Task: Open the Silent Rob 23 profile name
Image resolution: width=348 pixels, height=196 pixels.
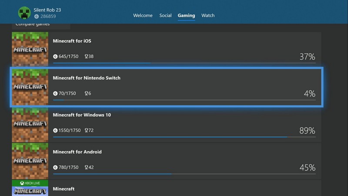Action: [x=48, y=9]
